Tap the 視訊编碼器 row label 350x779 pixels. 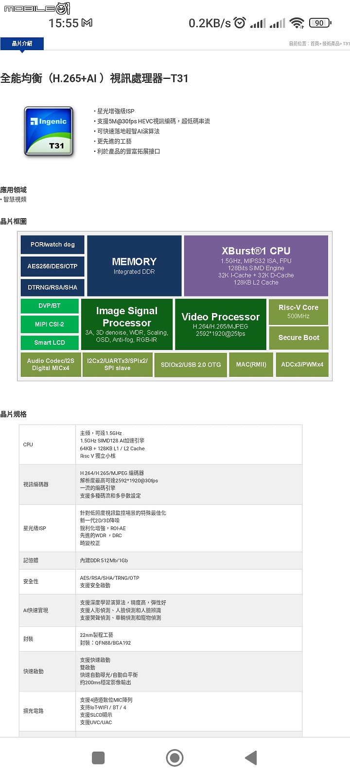point(36,484)
